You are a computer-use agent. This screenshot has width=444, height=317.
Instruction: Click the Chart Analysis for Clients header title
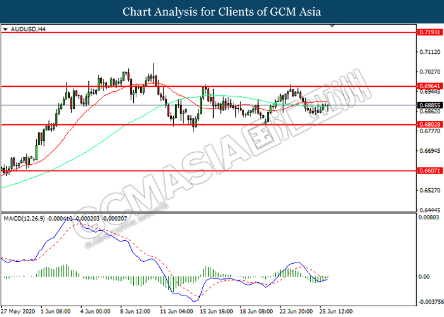coord(222,11)
